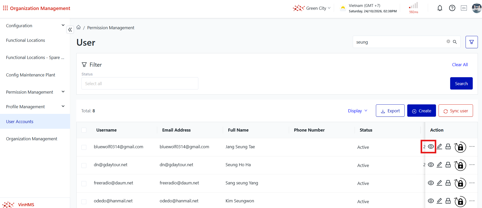
Task: Create a new user
Action: (x=421, y=111)
